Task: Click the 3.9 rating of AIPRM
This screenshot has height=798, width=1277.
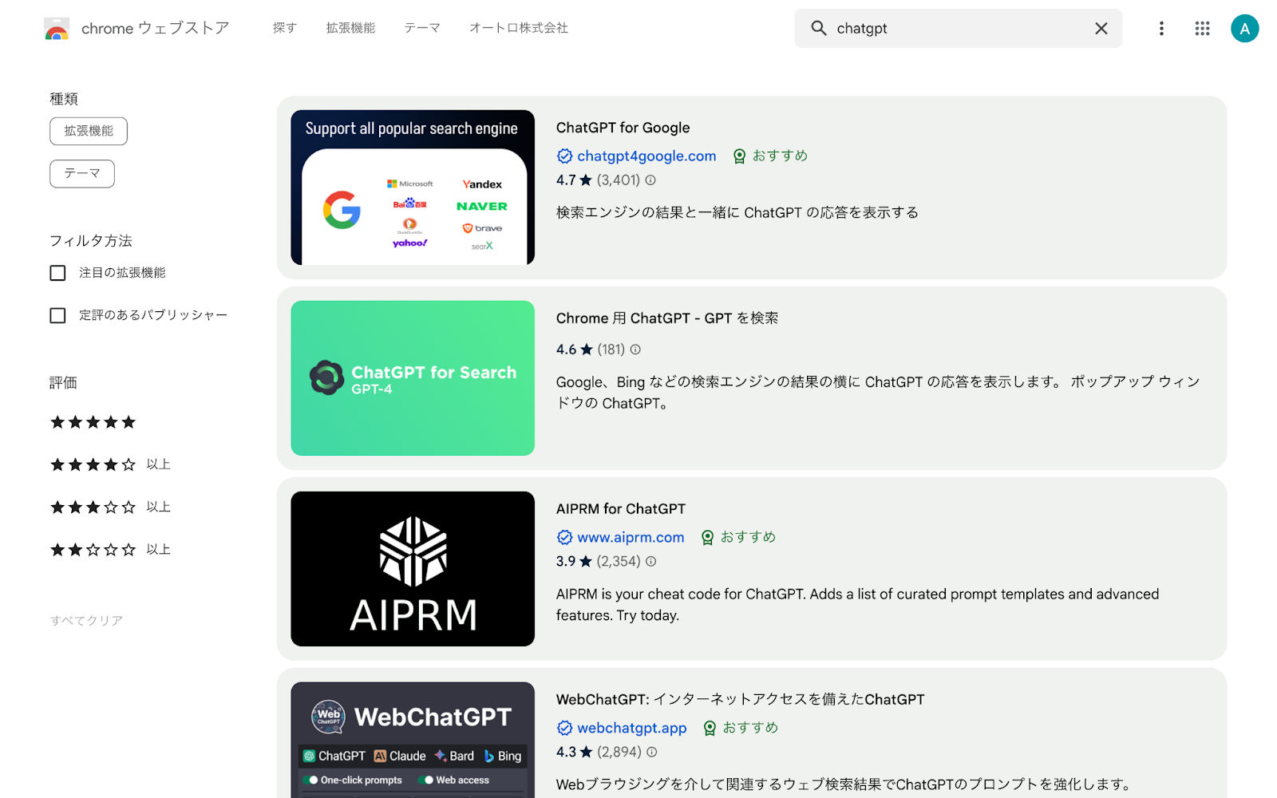Action: point(574,562)
